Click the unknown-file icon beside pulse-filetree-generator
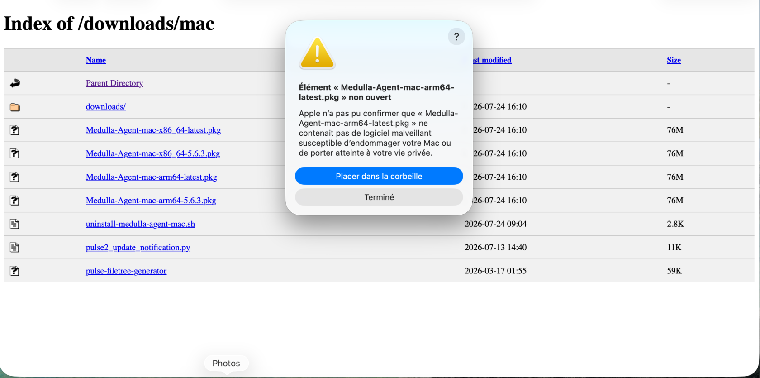Viewport: 760px width, 378px height. [14, 271]
